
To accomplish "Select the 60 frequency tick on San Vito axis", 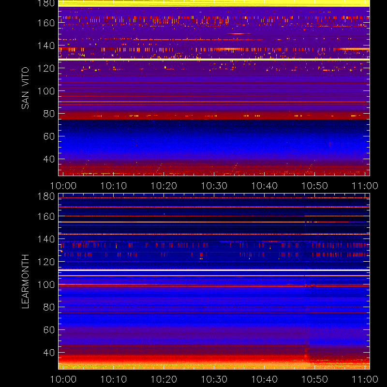I will point(49,136).
